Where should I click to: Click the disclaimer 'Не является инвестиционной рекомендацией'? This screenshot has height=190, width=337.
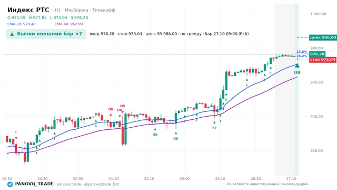pos(267,184)
